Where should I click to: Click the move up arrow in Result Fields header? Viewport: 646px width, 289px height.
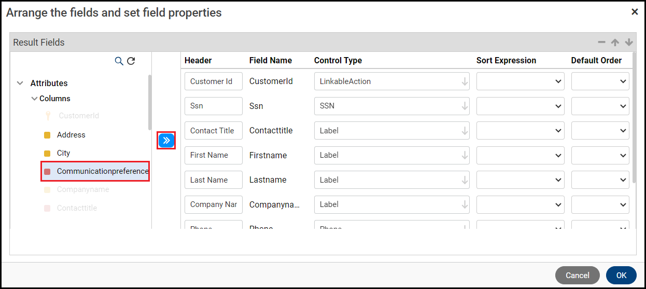[615, 43]
